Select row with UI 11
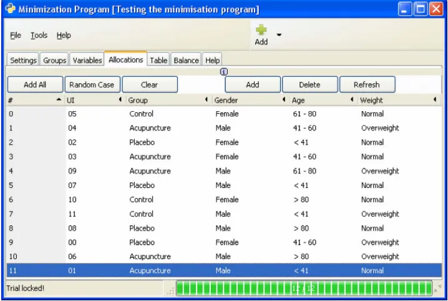 224,214
